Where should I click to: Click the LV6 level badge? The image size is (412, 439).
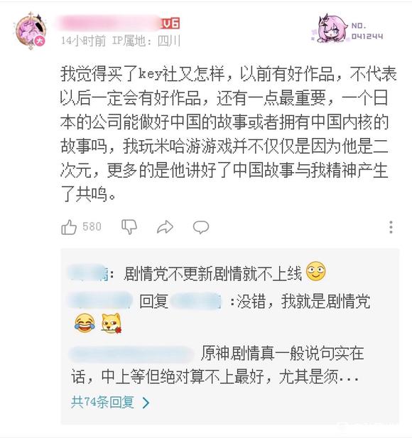(x=170, y=23)
